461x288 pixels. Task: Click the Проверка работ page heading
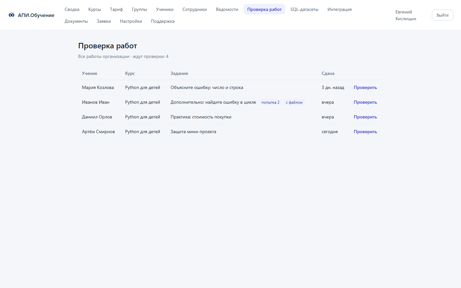(x=108, y=46)
